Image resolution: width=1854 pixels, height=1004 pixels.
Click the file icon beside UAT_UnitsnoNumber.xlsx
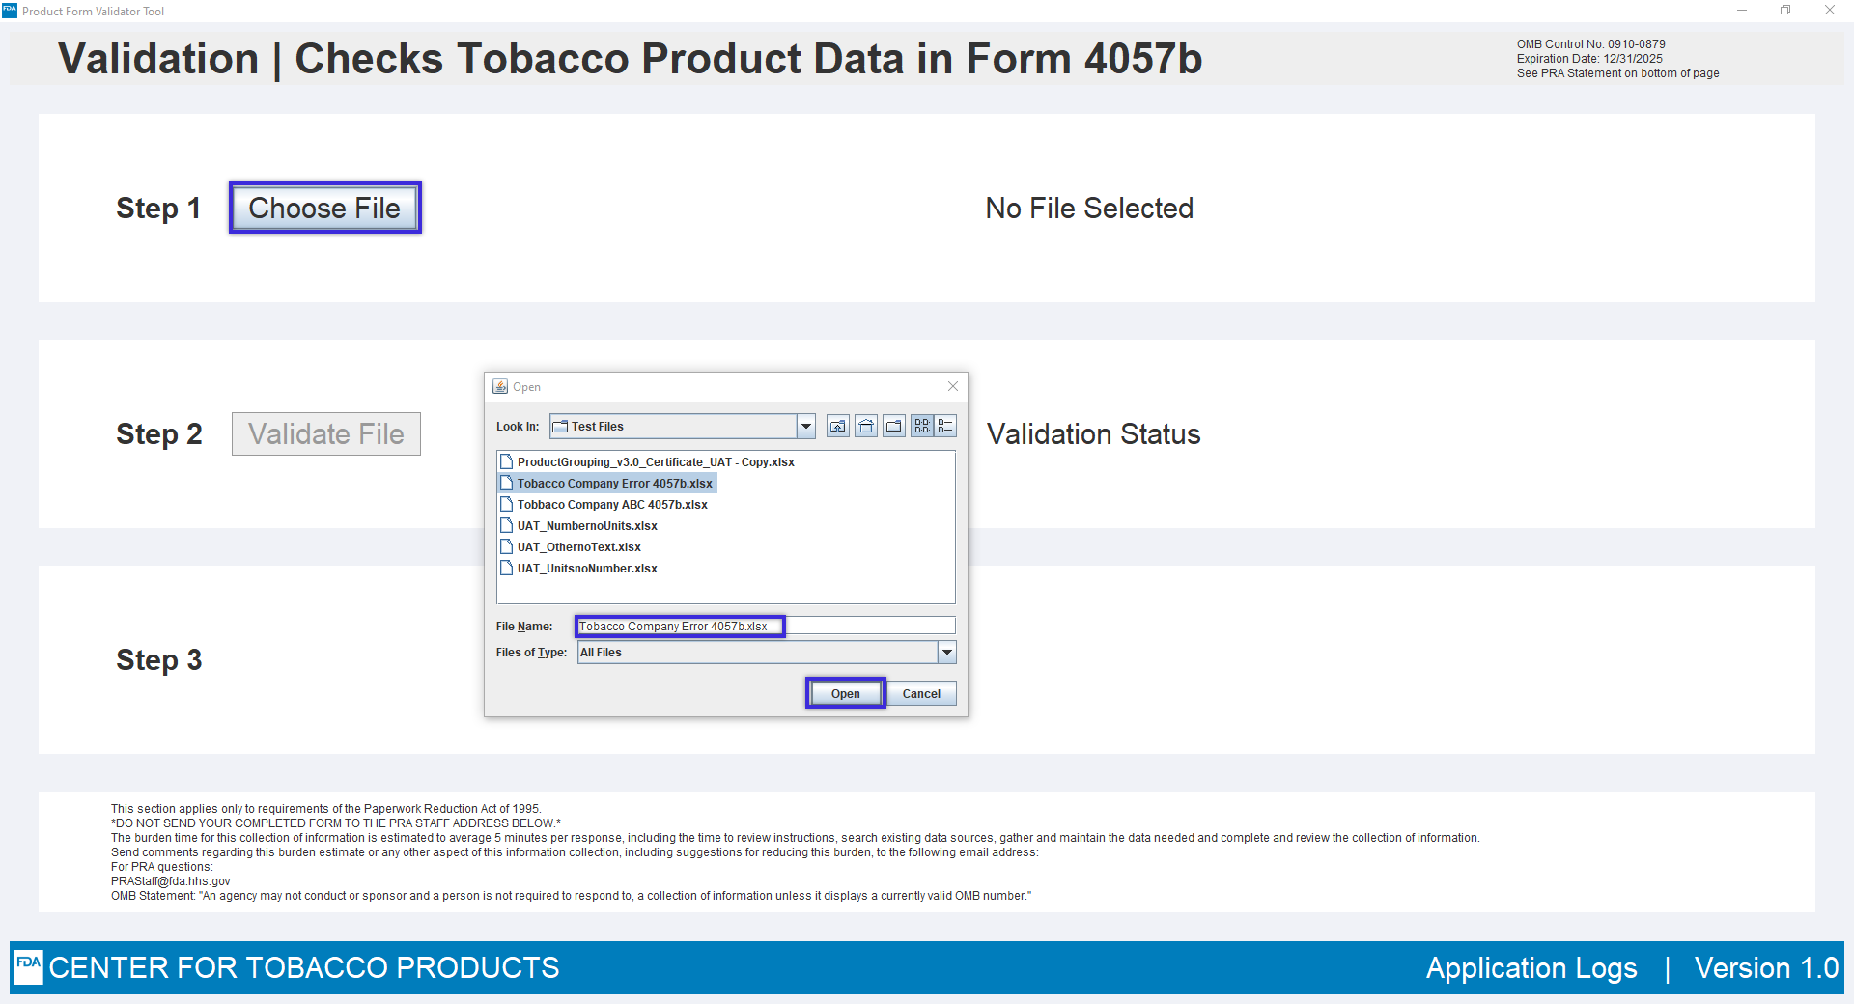[x=506, y=569]
